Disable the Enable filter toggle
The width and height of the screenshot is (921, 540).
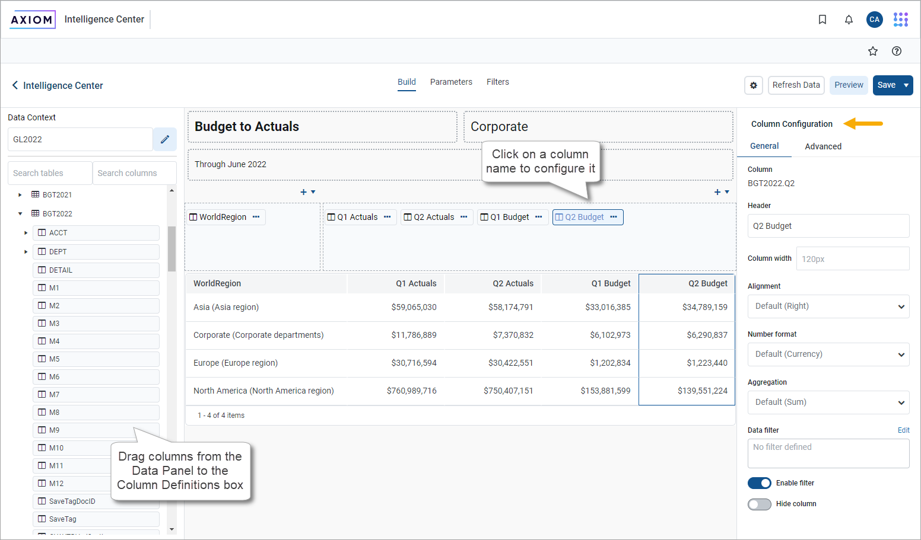[x=759, y=483]
